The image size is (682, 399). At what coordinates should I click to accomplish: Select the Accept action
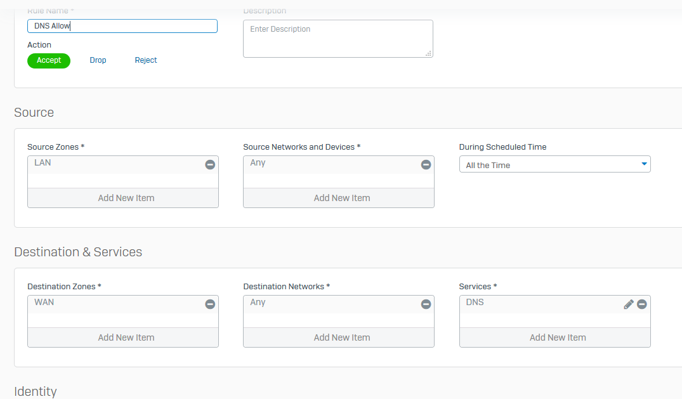coord(49,60)
